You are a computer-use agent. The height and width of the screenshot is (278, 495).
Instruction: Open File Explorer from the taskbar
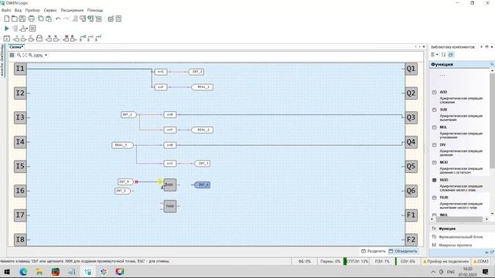pyautogui.click(x=39, y=272)
